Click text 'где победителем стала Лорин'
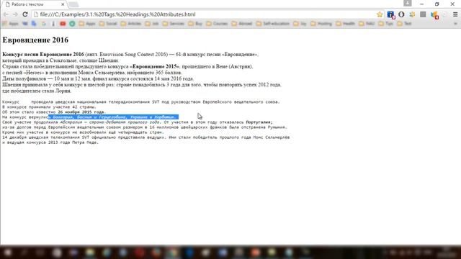The image size is (461, 259). click(x=37, y=91)
